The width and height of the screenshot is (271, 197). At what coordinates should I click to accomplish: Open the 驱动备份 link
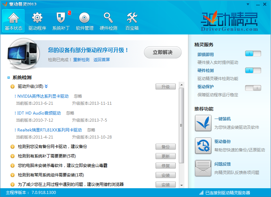click(223, 142)
